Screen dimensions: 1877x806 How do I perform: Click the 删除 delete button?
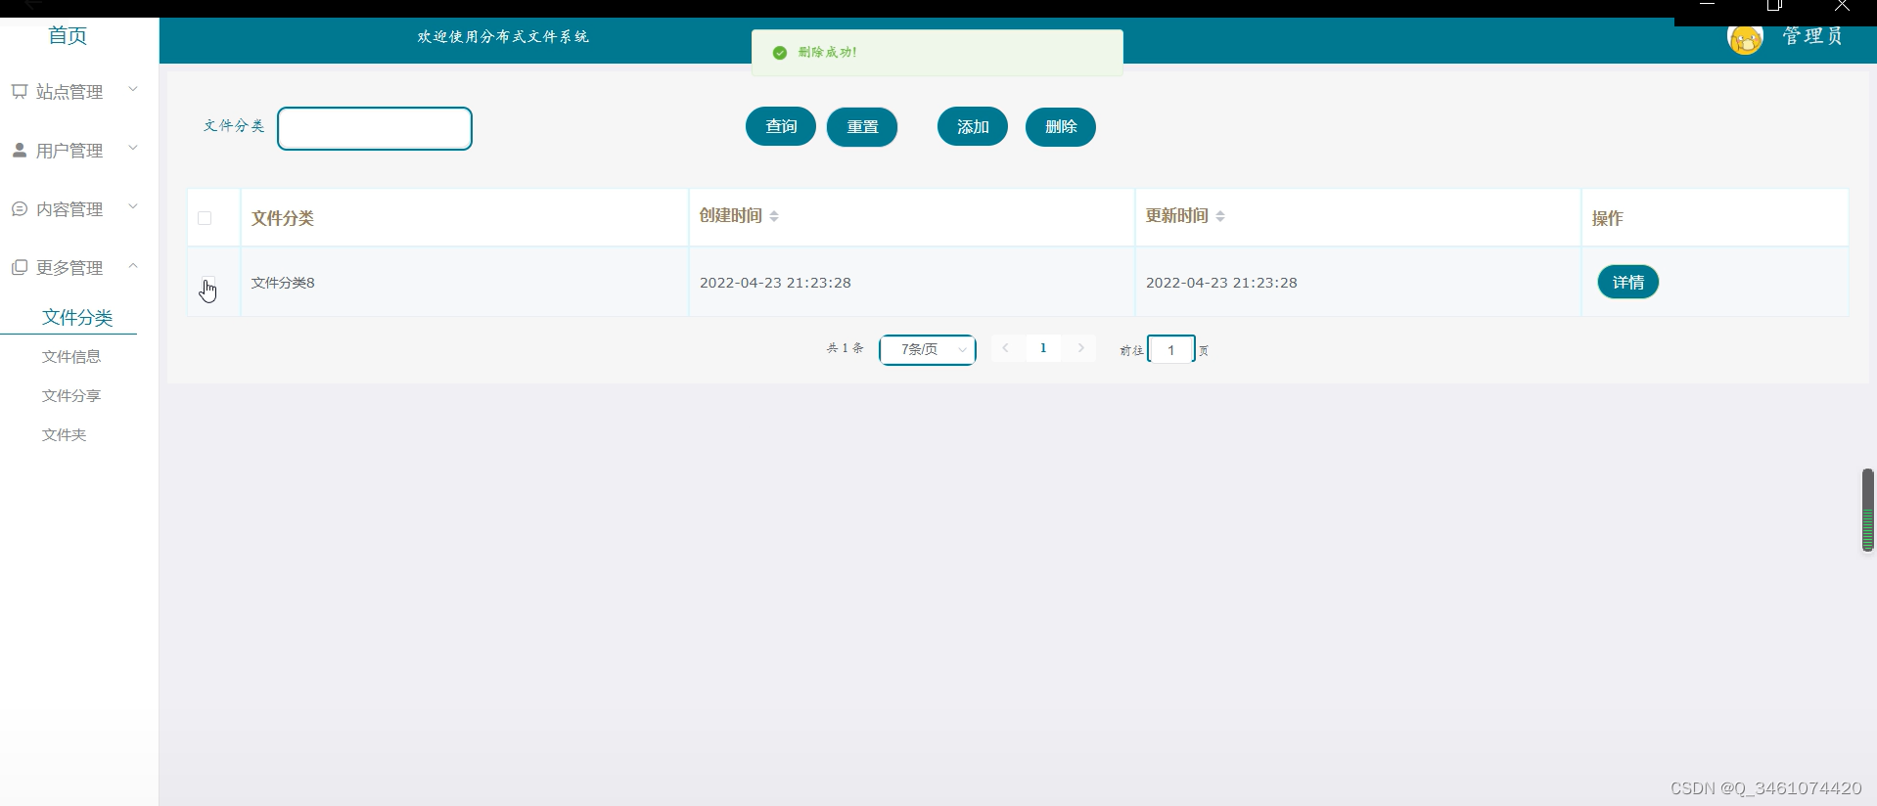pos(1061,127)
